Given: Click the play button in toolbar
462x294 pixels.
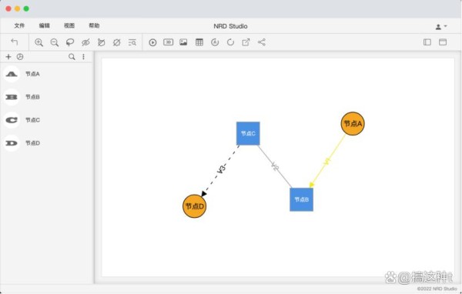Looking at the screenshot, I should (x=152, y=42).
